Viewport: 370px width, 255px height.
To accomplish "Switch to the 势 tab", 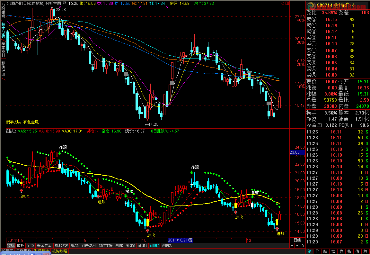I will coord(341,251).
